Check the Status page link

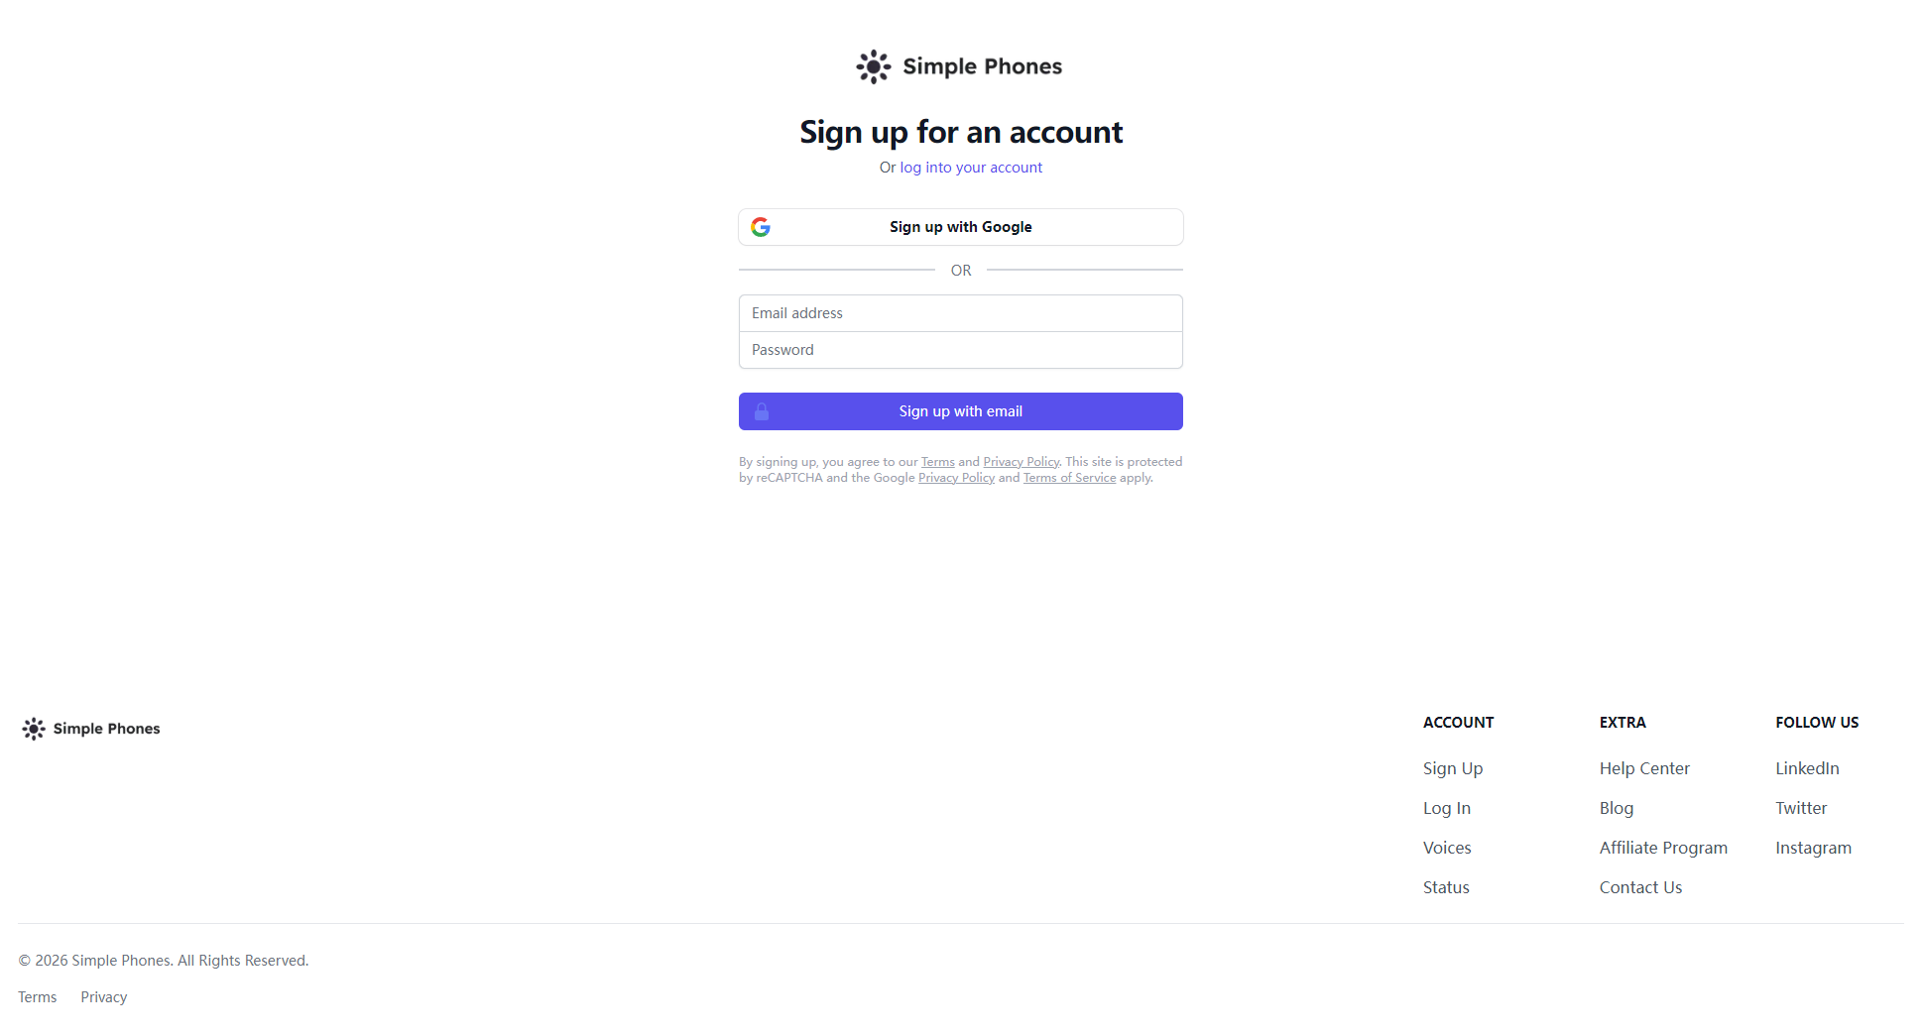pos(1446,887)
